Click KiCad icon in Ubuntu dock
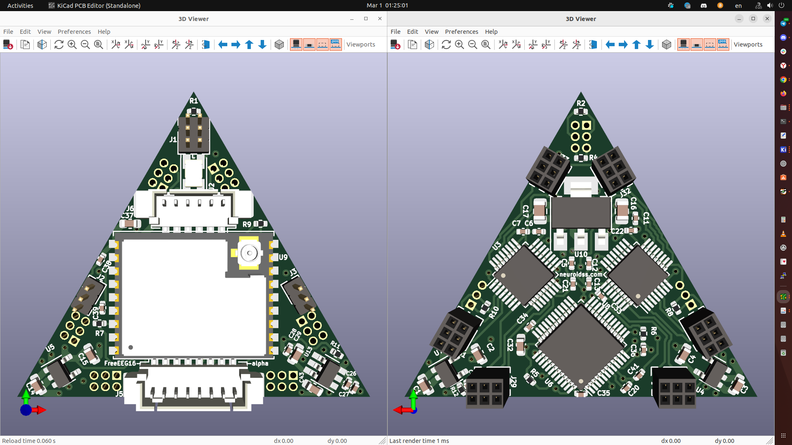 click(x=783, y=150)
